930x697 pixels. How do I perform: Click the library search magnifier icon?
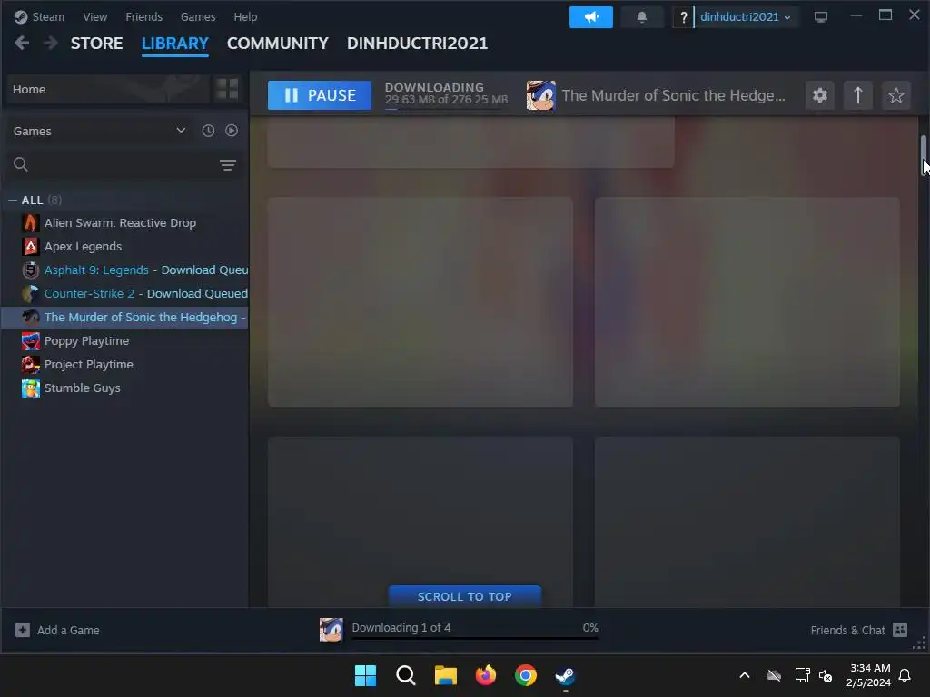[x=21, y=164]
